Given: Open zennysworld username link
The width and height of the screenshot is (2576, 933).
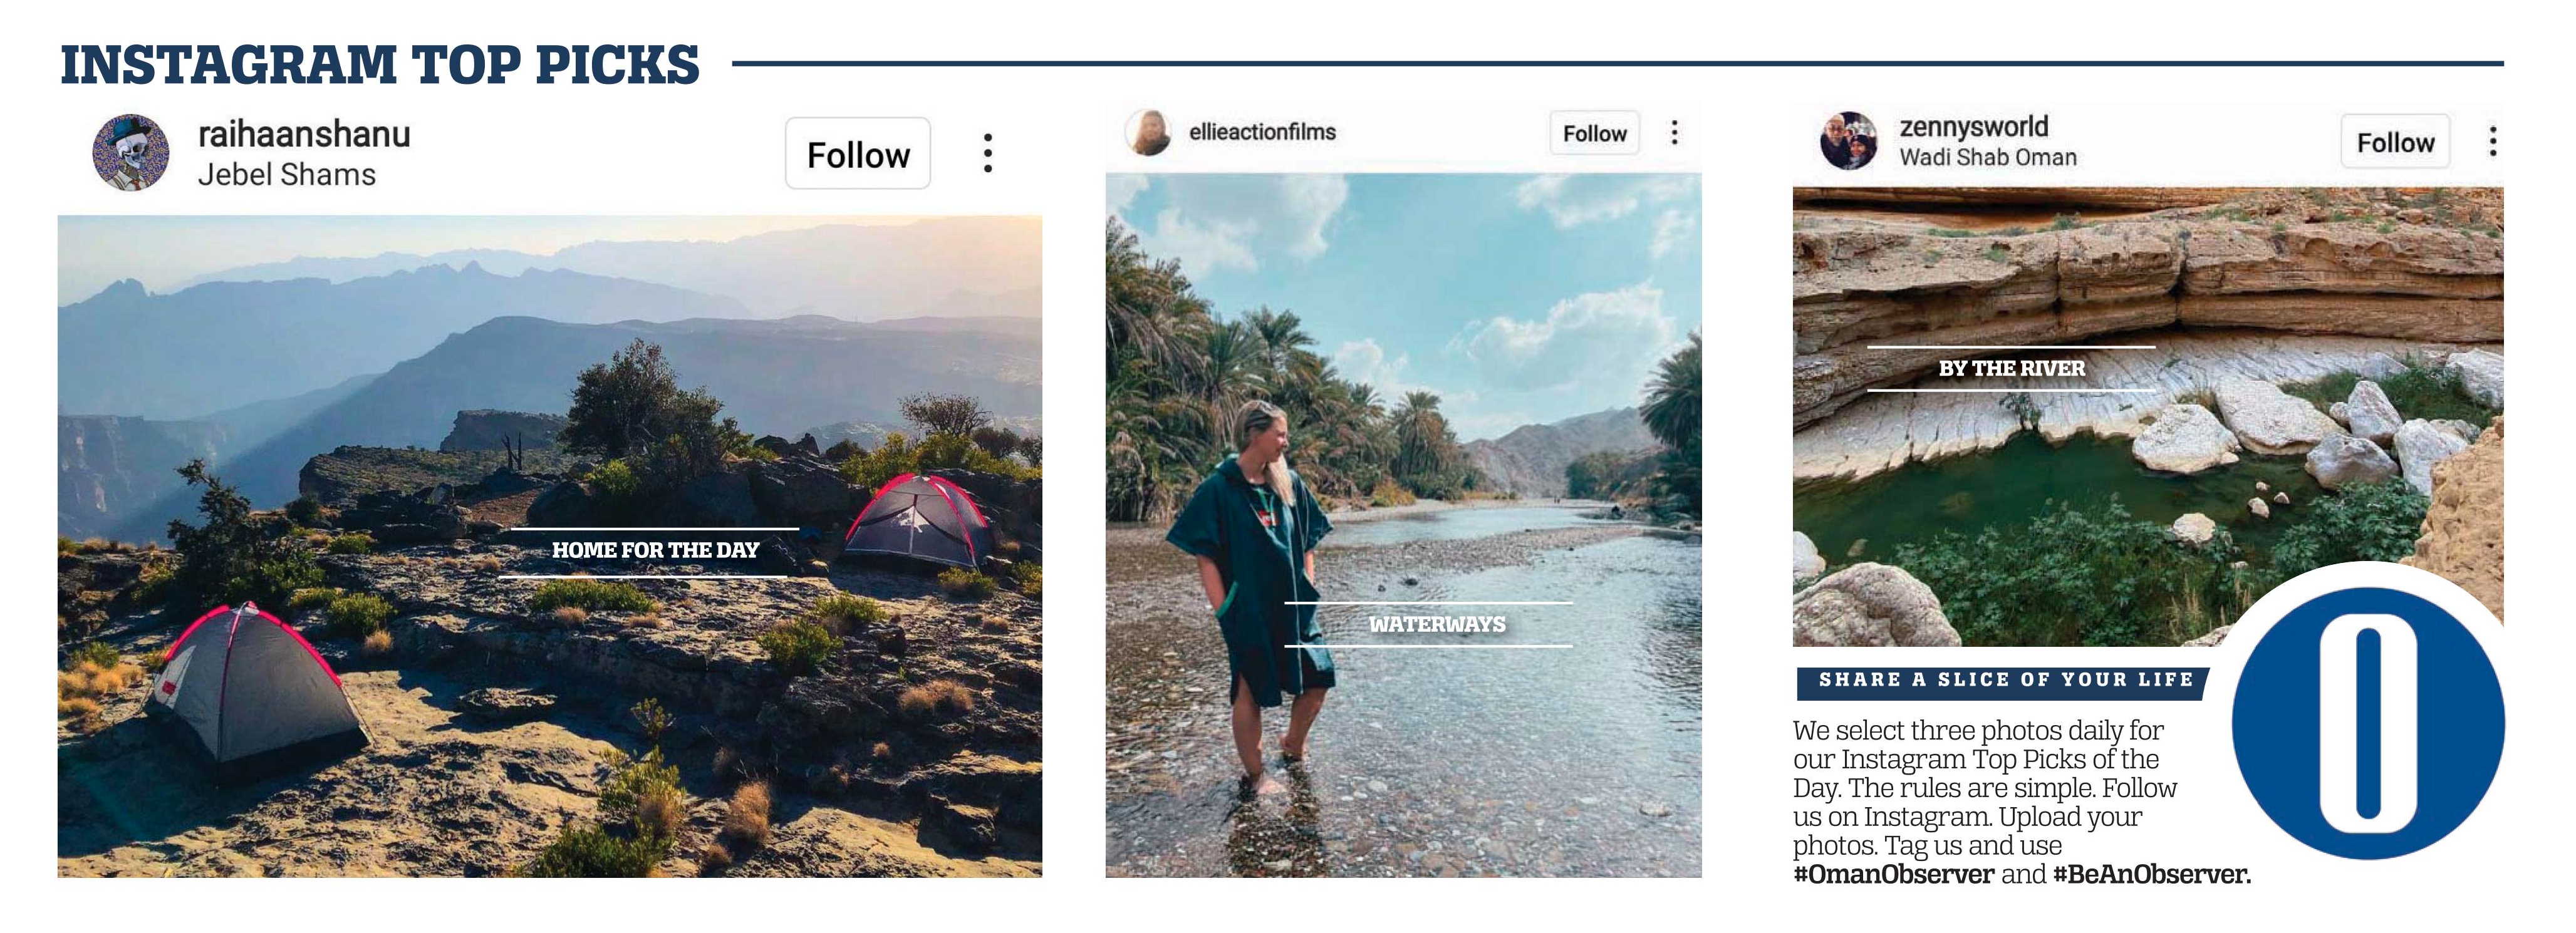Looking at the screenshot, I should pos(1974,127).
